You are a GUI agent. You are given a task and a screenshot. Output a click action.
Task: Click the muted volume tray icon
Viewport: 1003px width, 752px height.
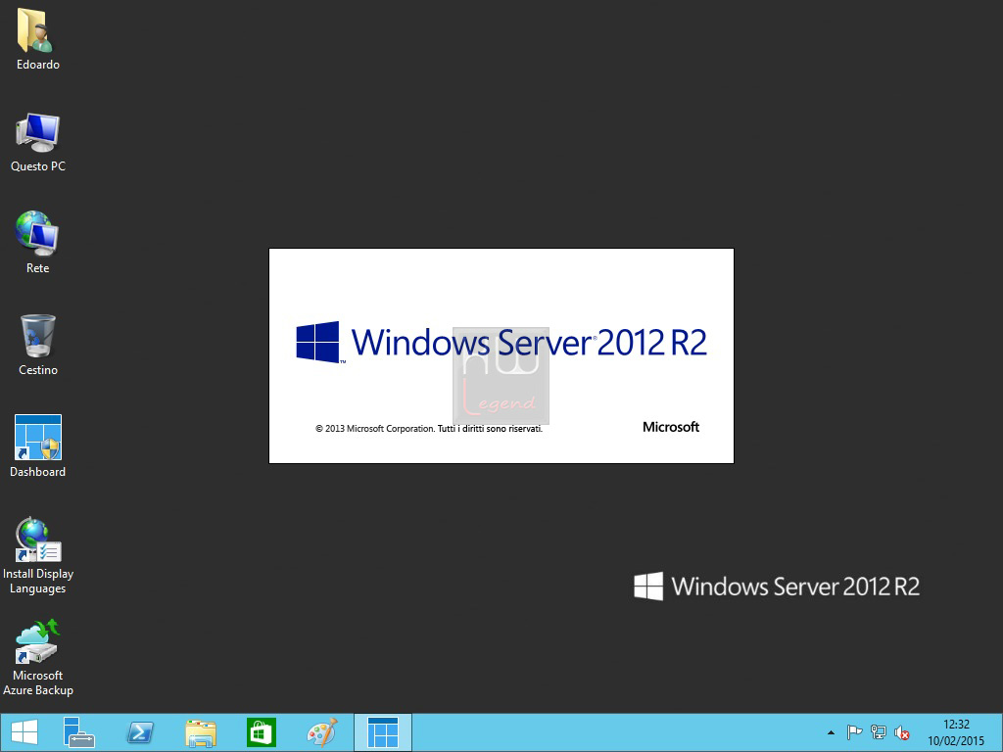tap(902, 732)
